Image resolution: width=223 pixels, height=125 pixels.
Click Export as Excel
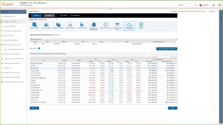coord(36,39)
